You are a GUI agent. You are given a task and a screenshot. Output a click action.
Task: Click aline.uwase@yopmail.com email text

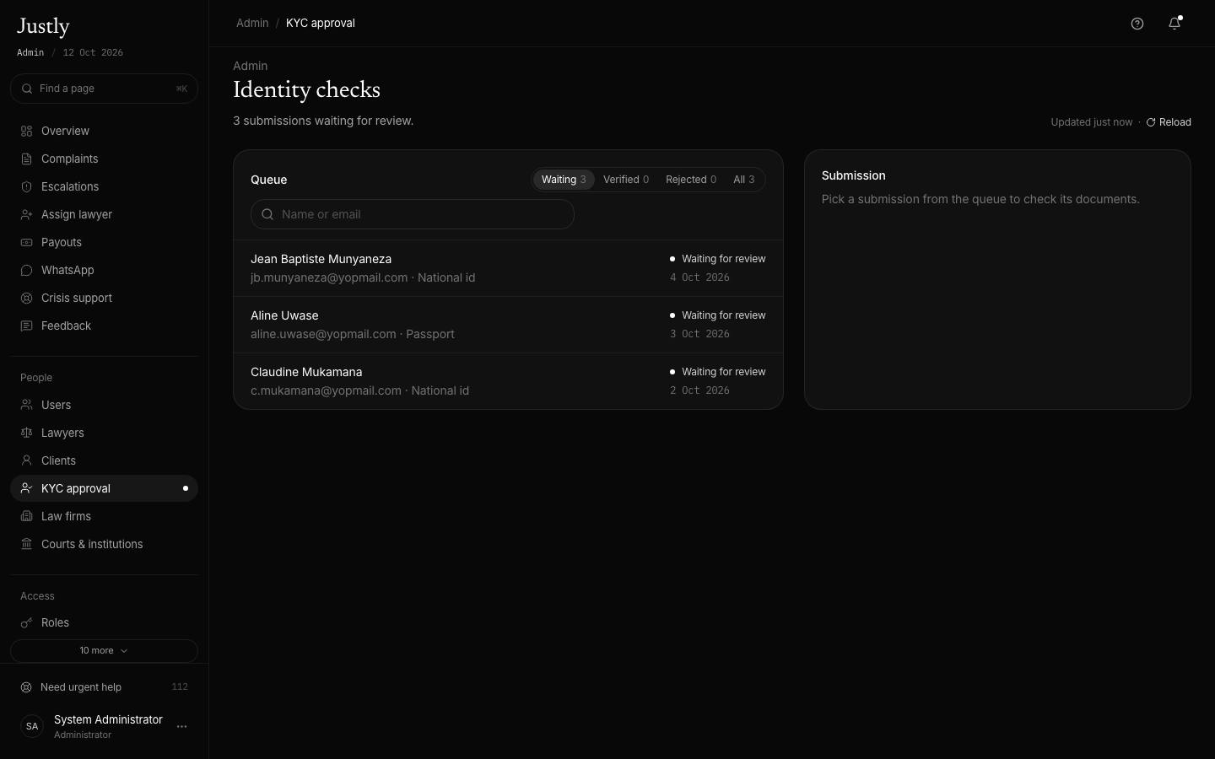pyautogui.click(x=323, y=334)
